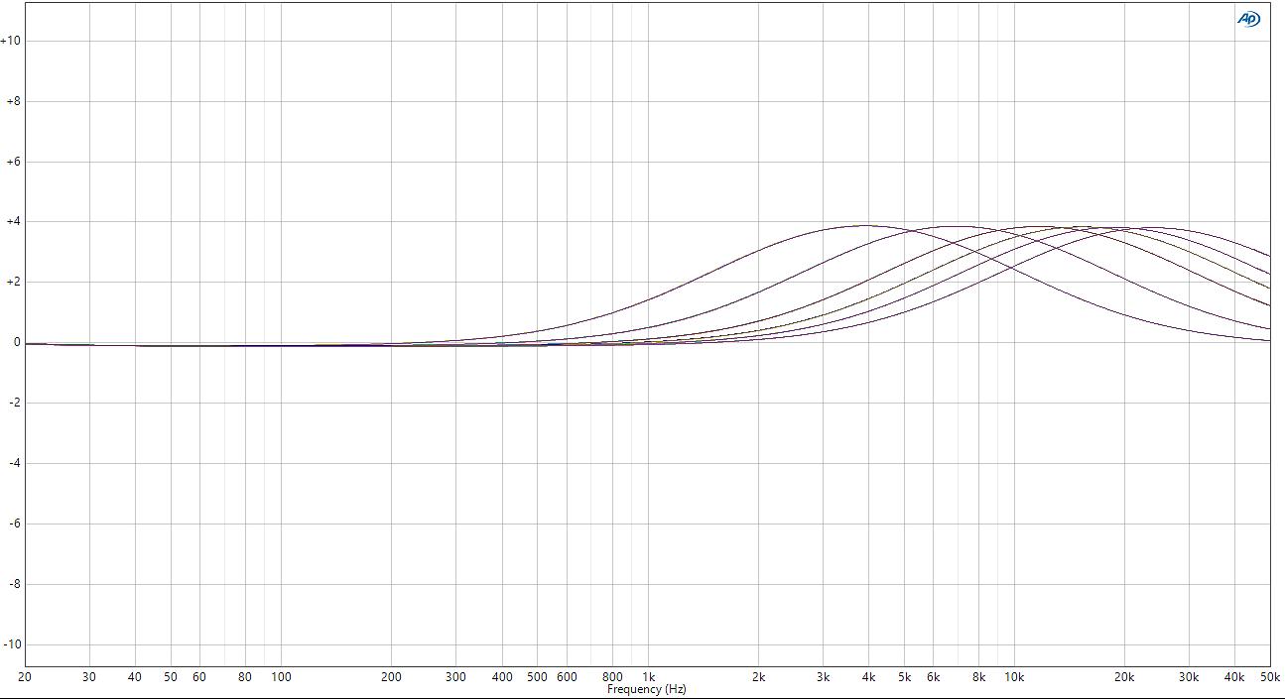The height and width of the screenshot is (699, 1285).
Task: Select the +6 vertical axis label
Action: 13,162
